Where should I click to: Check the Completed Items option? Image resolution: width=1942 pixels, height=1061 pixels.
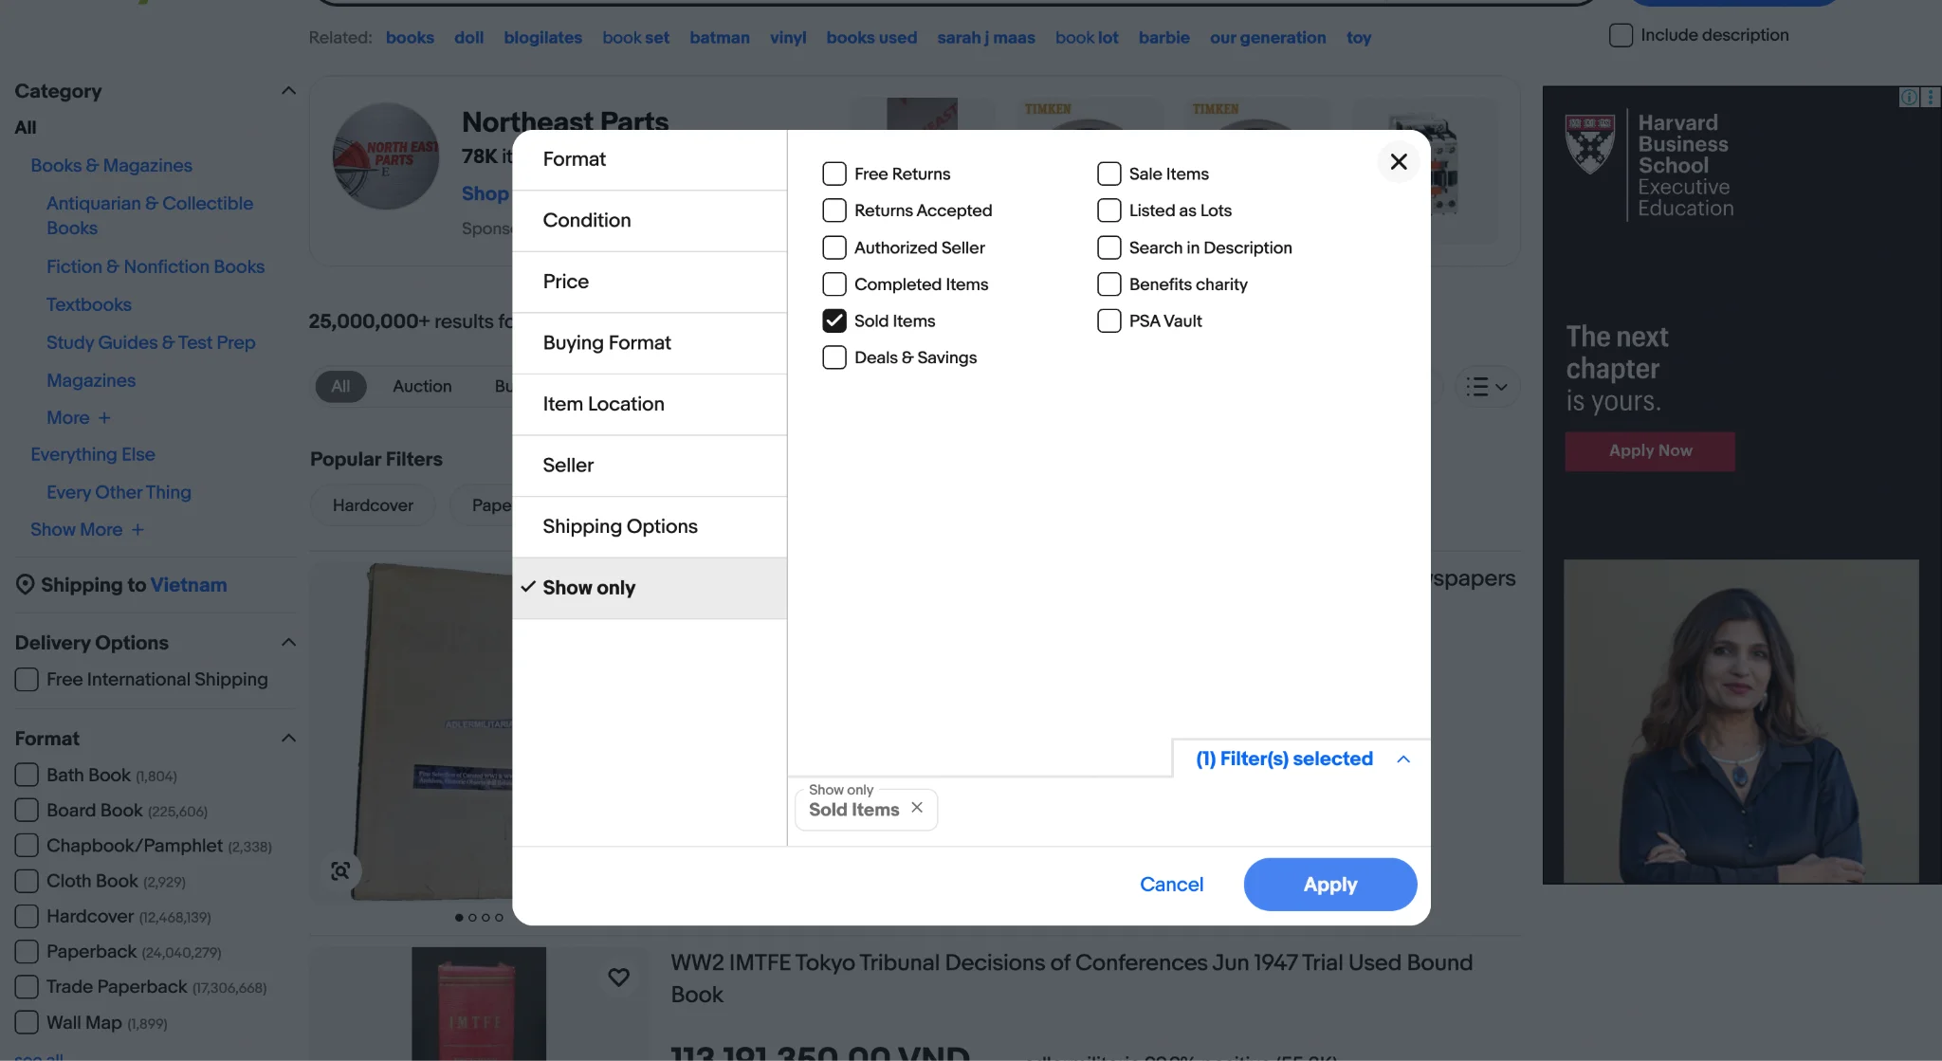pos(834,284)
